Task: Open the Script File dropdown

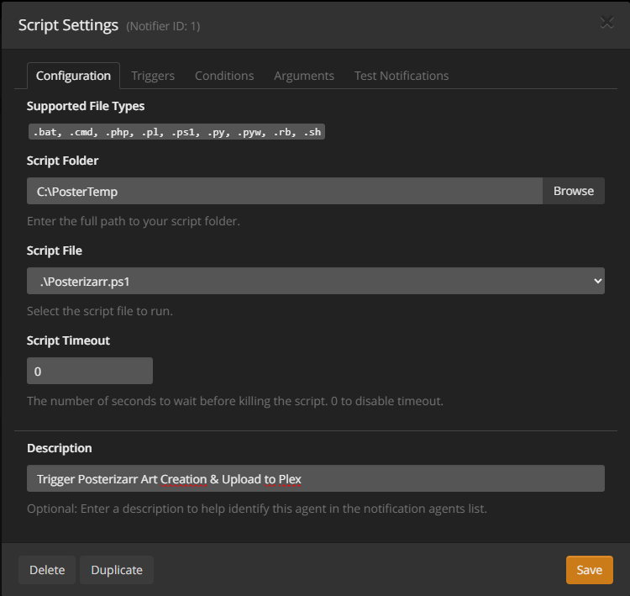Action: 315,281
